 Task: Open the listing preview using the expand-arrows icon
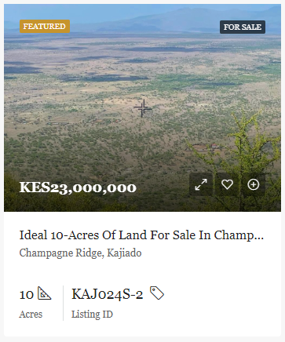coord(201,184)
